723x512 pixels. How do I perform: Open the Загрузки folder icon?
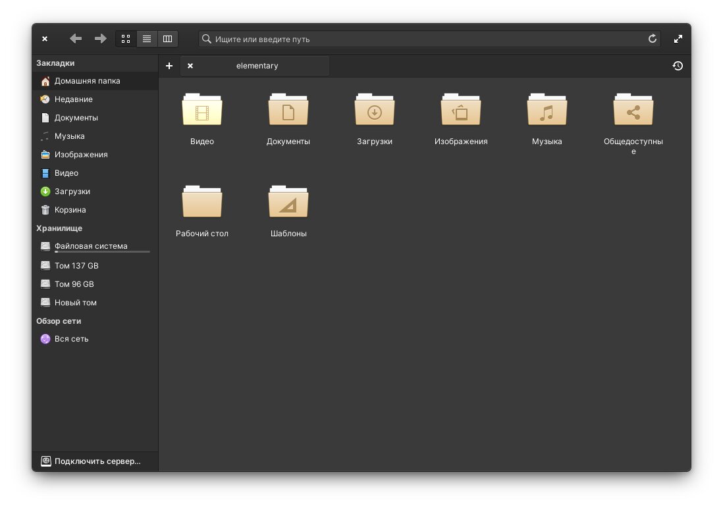(374, 112)
